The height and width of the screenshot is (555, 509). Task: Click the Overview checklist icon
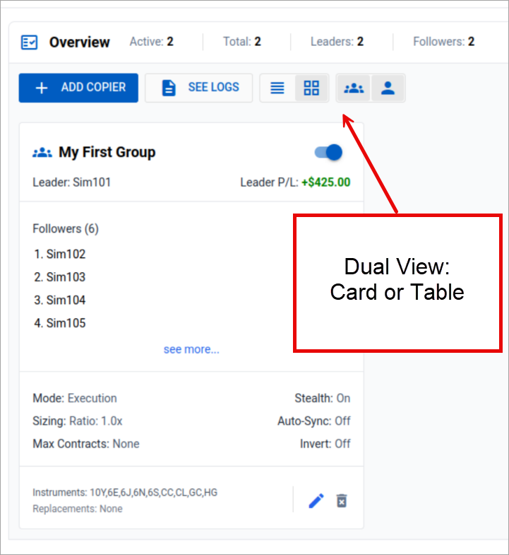pos(30,42)
